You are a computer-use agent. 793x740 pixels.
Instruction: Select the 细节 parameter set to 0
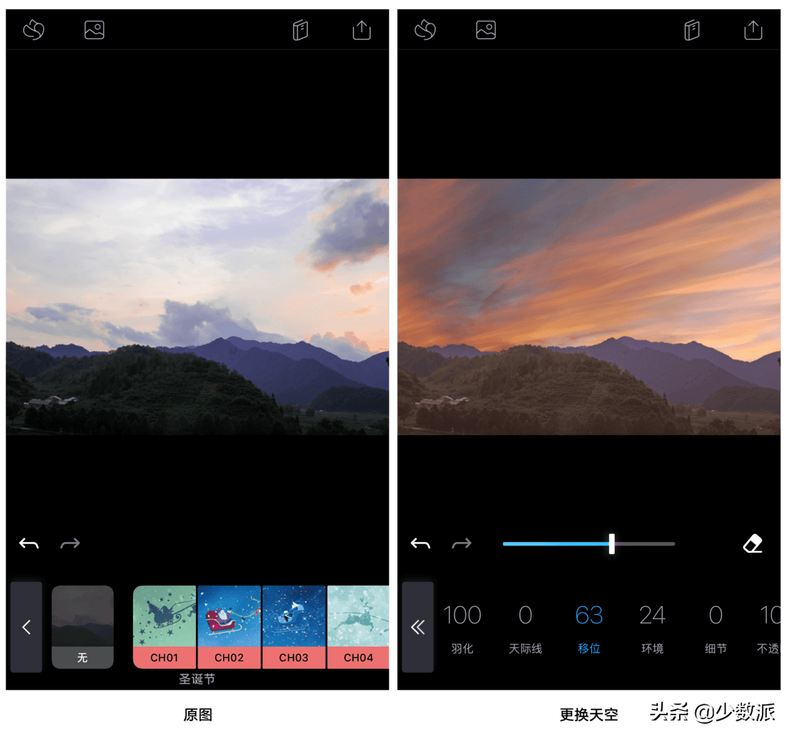click(x=716, y=629)
